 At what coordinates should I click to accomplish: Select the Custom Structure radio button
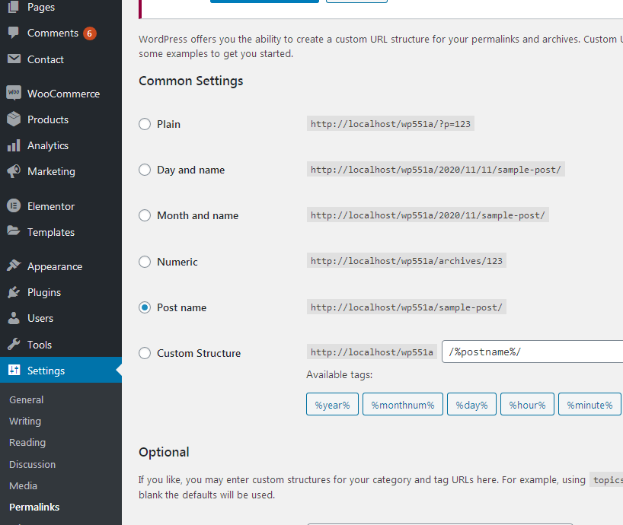pos(145,353)
